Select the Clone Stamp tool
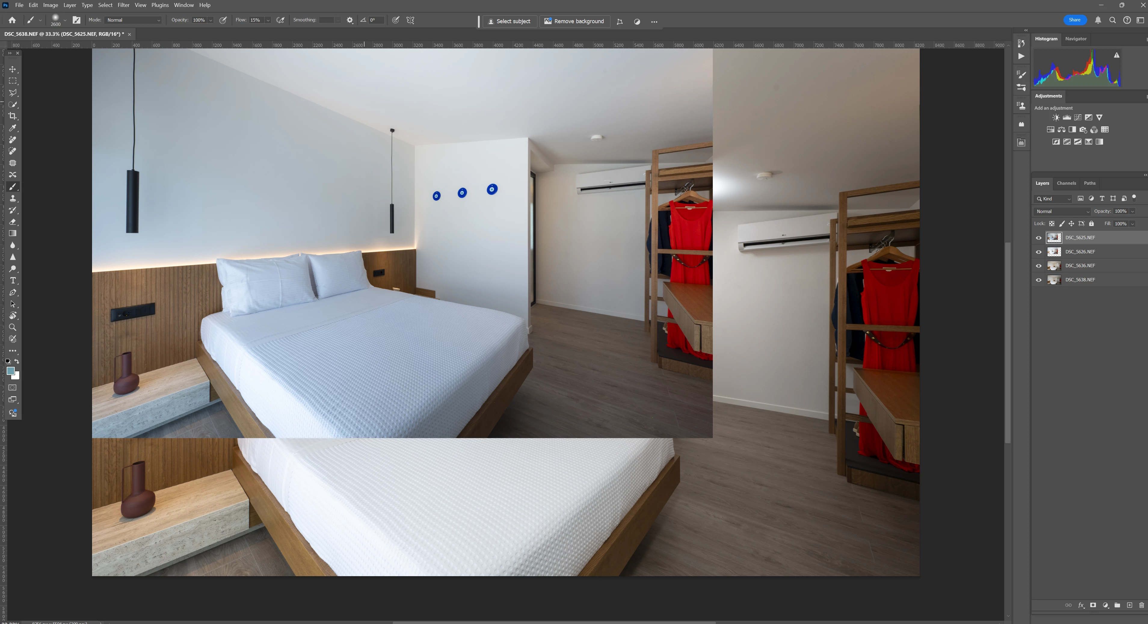Image resolution: width=1148 pixels, height=624 pixels. click(13, 198)
